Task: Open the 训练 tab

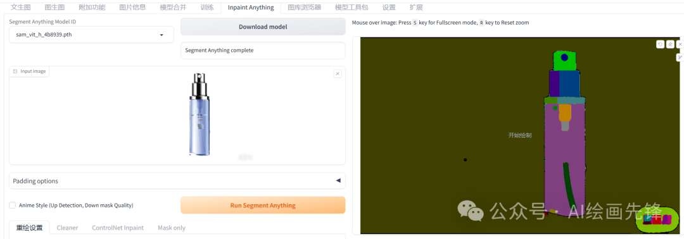Action: click(x=207, y=8)
